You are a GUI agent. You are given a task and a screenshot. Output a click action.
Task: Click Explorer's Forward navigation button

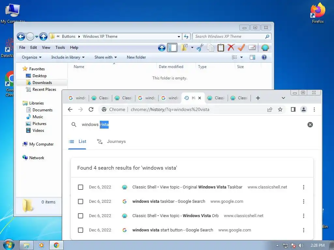point(30,36)
